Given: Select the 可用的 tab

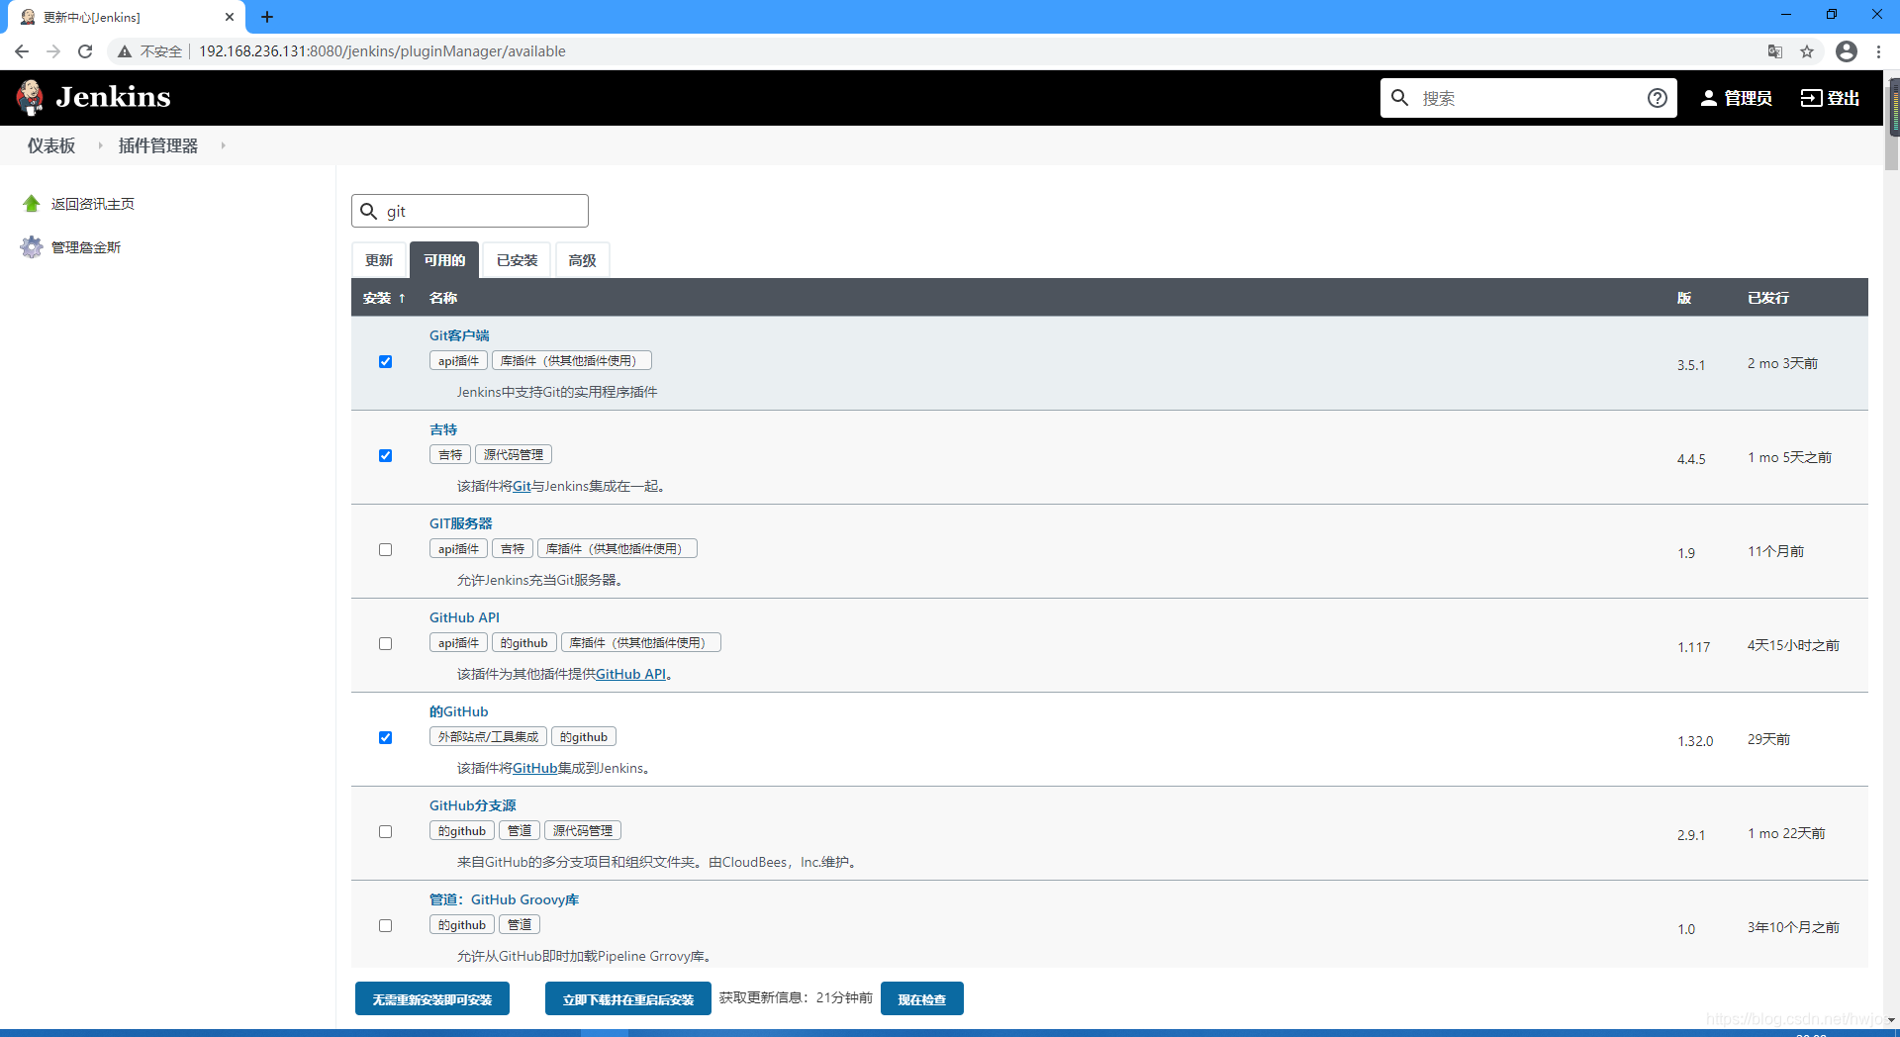Looking at the screenshot, I should [x=444, y=260].
